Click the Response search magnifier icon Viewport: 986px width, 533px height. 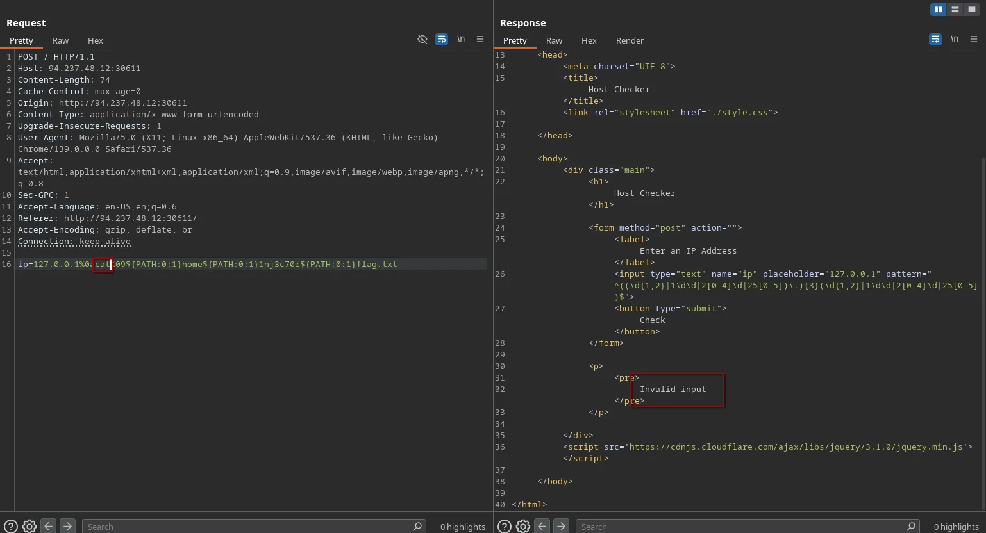(911, 527)
